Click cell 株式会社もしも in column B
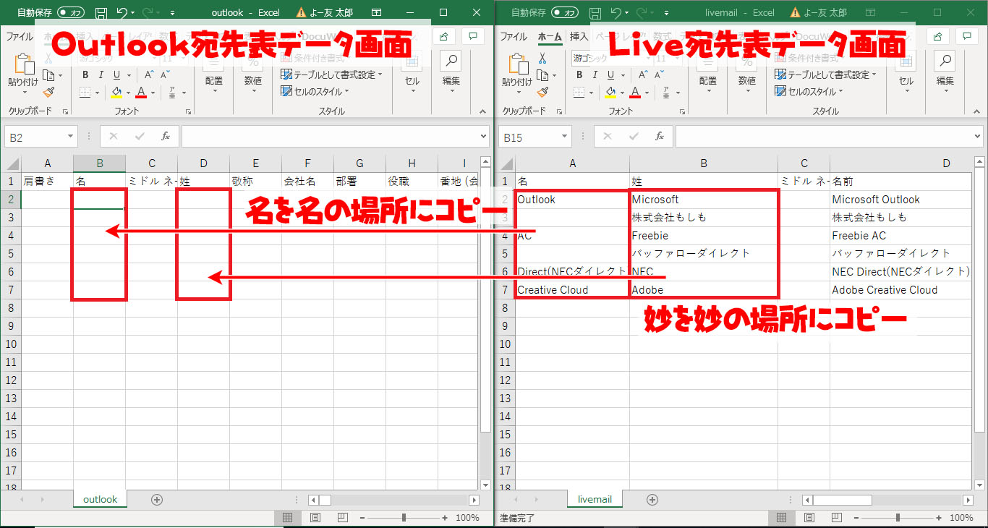This screenshot has height=528, width=988. [x=704, y=218]
